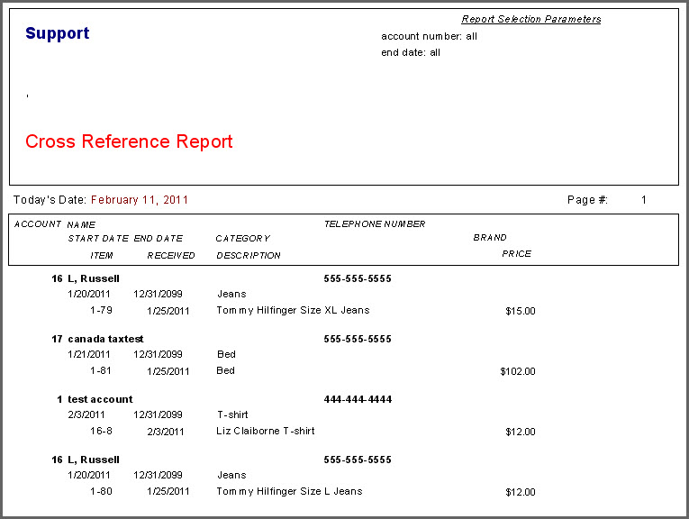Click the CATEGORY column header
Image resolution: width=689 pixels, height=519 pixels.
pos(242,238)
